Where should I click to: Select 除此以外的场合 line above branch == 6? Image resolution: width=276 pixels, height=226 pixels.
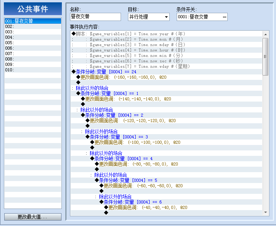coord(166,197)
